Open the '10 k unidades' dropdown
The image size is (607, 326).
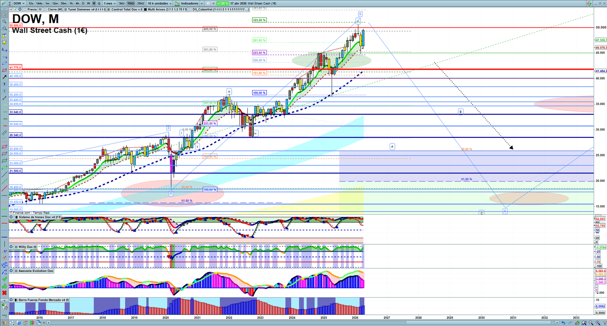click(x=159, y=3)
